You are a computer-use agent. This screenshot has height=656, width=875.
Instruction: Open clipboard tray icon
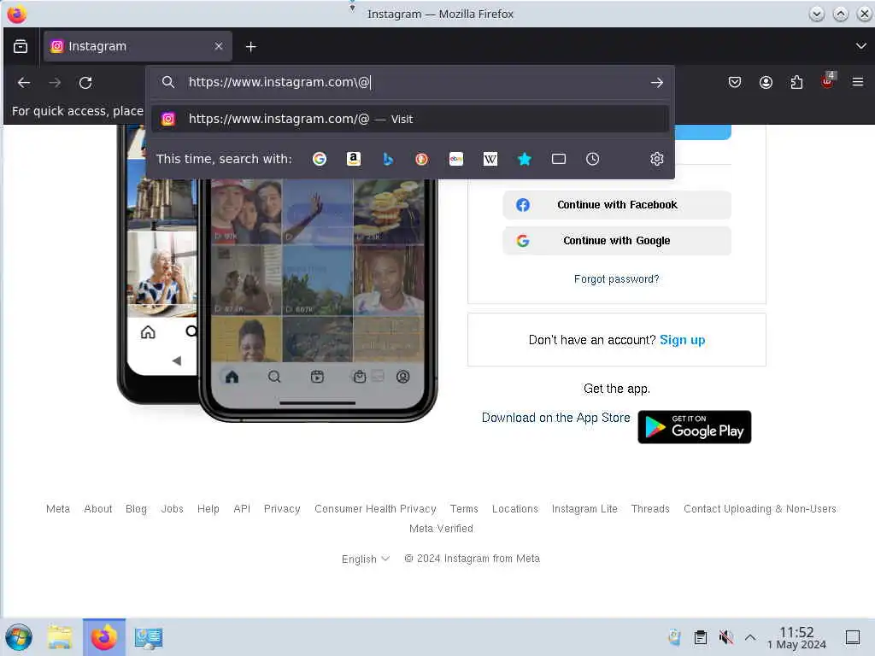pyautogui.click(x=701, y=637)
